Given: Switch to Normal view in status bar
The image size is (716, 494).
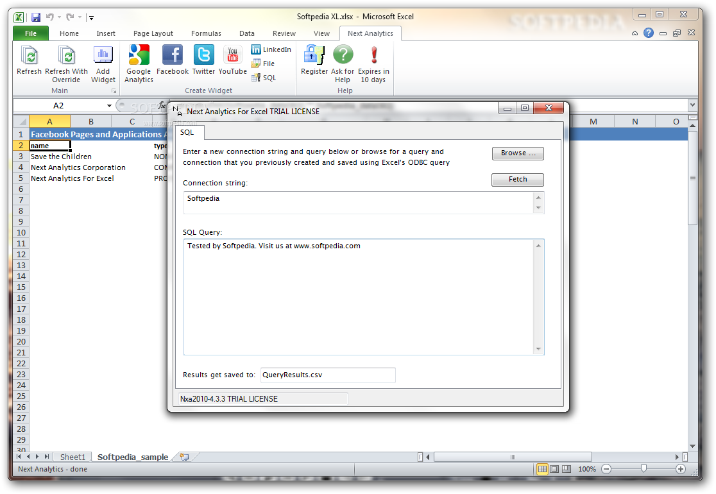Looking at the screenshot, I should tap(543, 469).
